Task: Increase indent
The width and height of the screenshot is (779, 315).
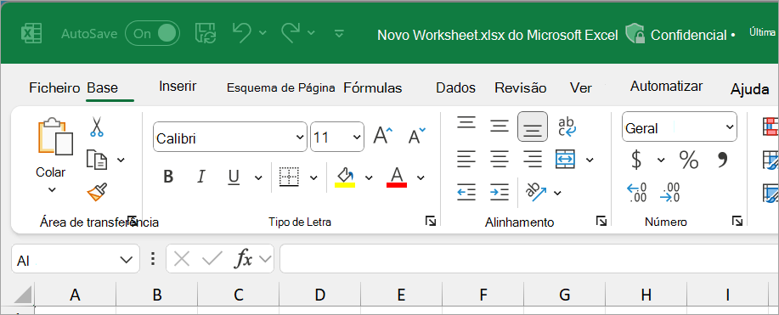Action: [x=500, y=192]
